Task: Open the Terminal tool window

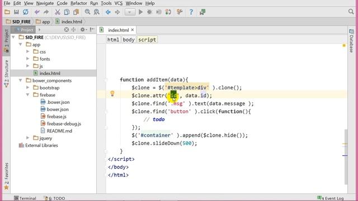Action: (25, 198)
